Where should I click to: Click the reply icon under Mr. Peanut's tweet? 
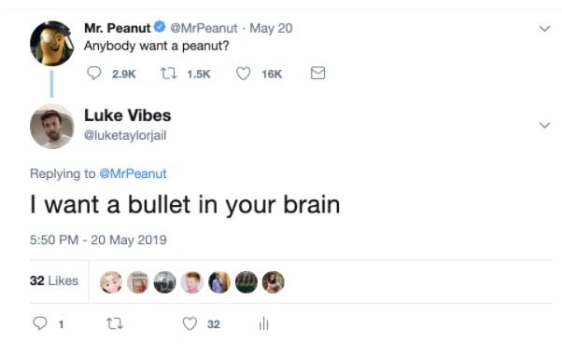[x=94, y=74]
